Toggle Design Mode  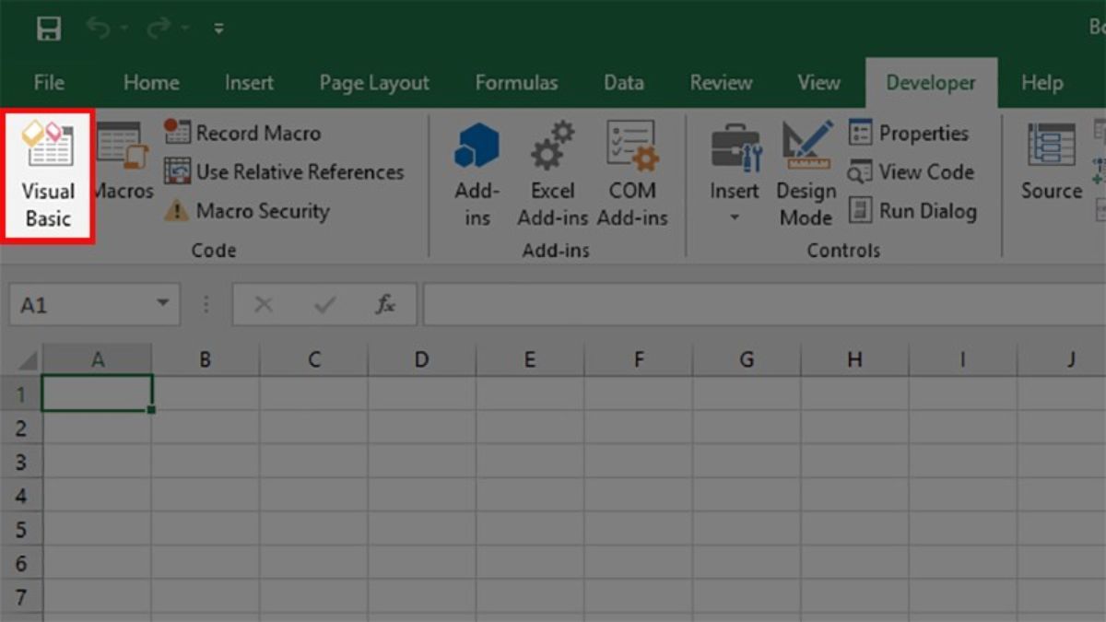tap(805, 175)
